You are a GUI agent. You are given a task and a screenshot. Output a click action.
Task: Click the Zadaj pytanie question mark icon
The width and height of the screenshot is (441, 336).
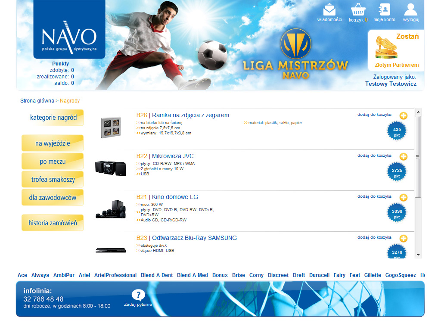pos(138,295)
